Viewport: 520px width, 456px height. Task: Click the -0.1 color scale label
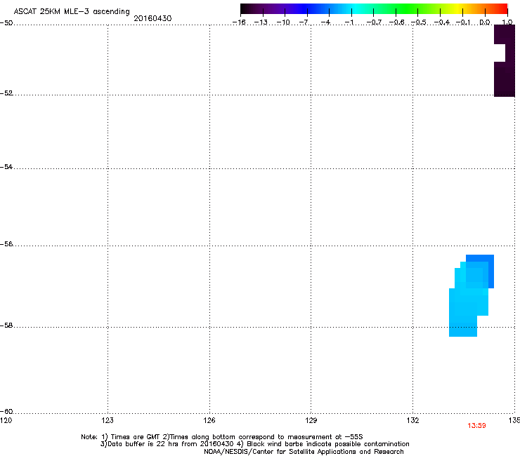[x=463, y=22]
